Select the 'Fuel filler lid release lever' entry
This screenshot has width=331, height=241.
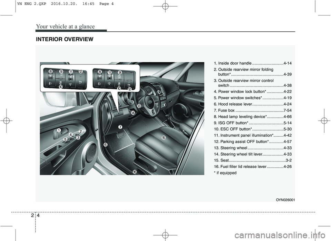(x=253, y=167)
